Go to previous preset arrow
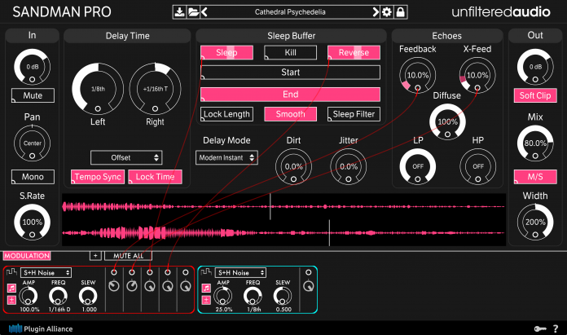The image size is (567, 335). (x=204, y=12)
